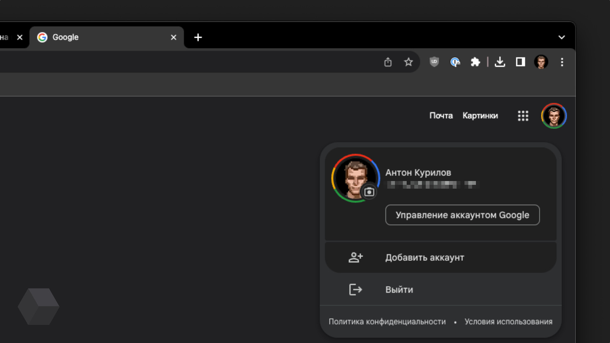Bookmark the page with the star icon

point(408,62)
